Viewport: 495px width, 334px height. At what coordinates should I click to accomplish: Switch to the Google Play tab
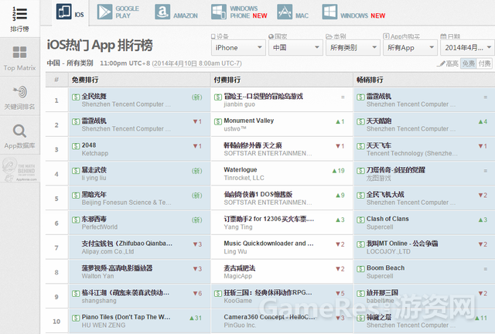118,12
